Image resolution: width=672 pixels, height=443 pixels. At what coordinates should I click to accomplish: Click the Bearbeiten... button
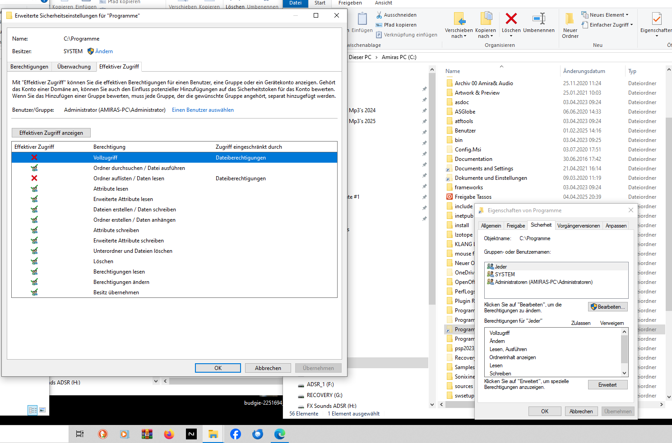(608, 307)
